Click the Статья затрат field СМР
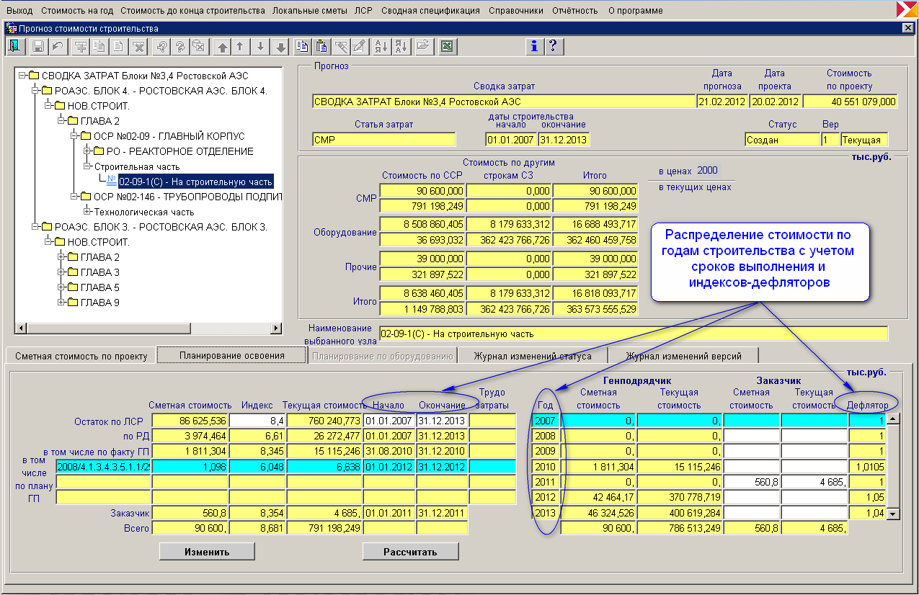Viewport: 919px width, 595px height. tap(384, 140)
